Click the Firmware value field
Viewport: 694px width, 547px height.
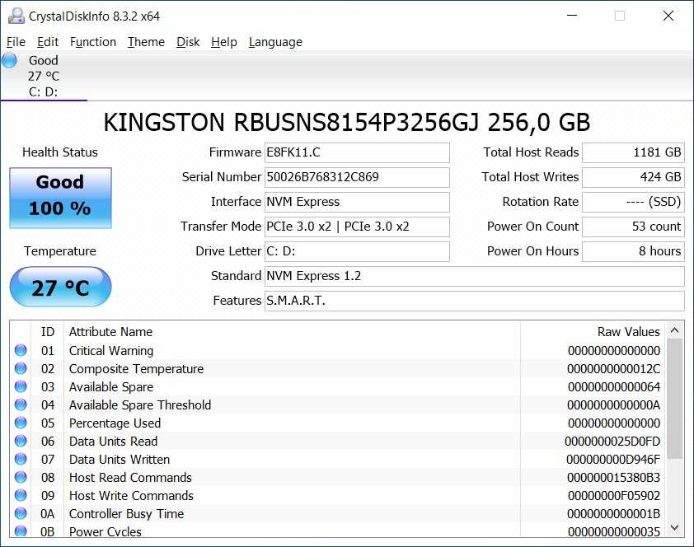357,152
